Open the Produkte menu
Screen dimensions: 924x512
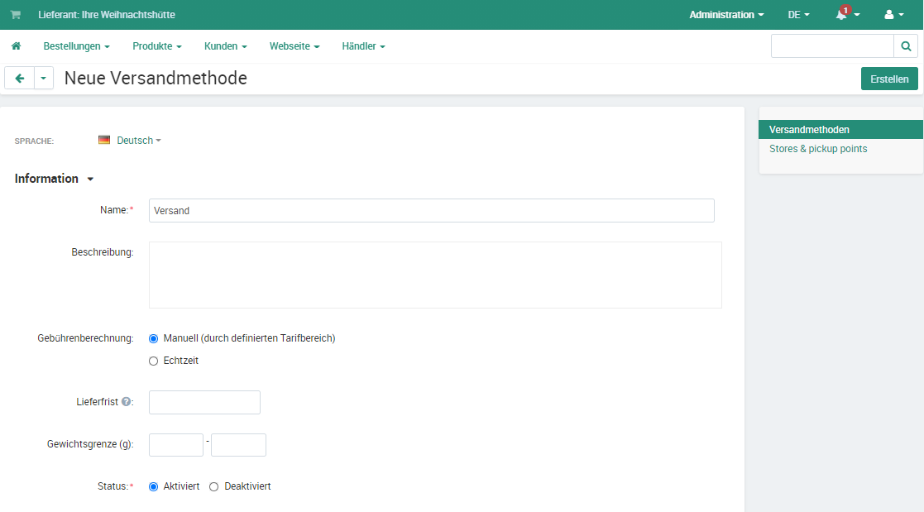156,46
